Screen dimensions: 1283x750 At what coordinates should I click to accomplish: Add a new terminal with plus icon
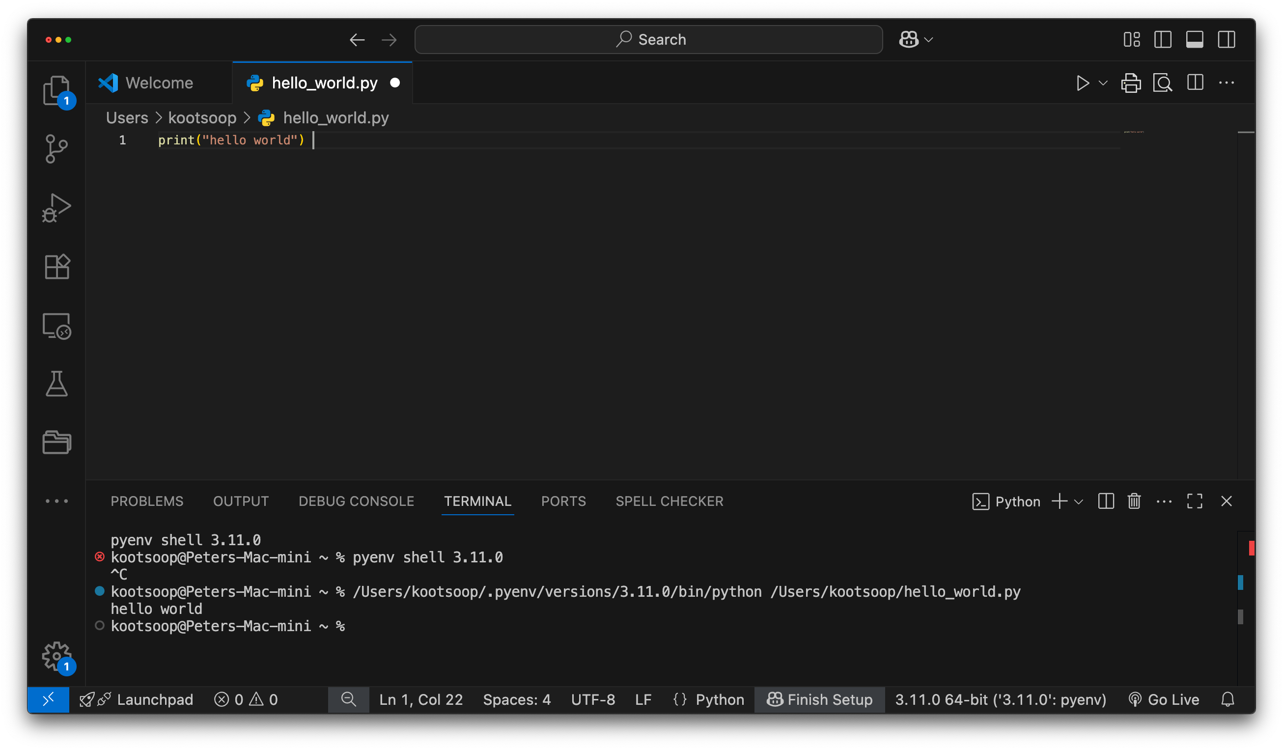[x=1060, y=501]
